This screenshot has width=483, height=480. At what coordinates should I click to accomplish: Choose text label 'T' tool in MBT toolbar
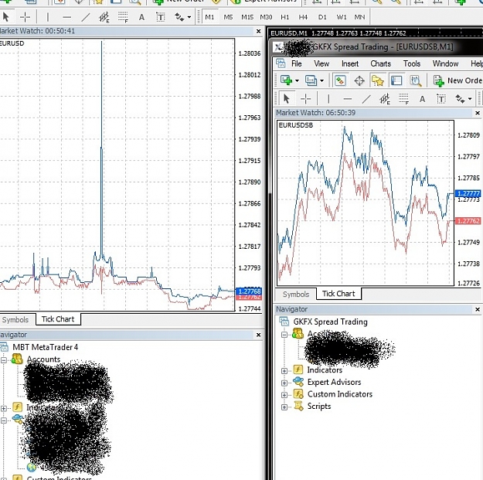click(160, 17)
